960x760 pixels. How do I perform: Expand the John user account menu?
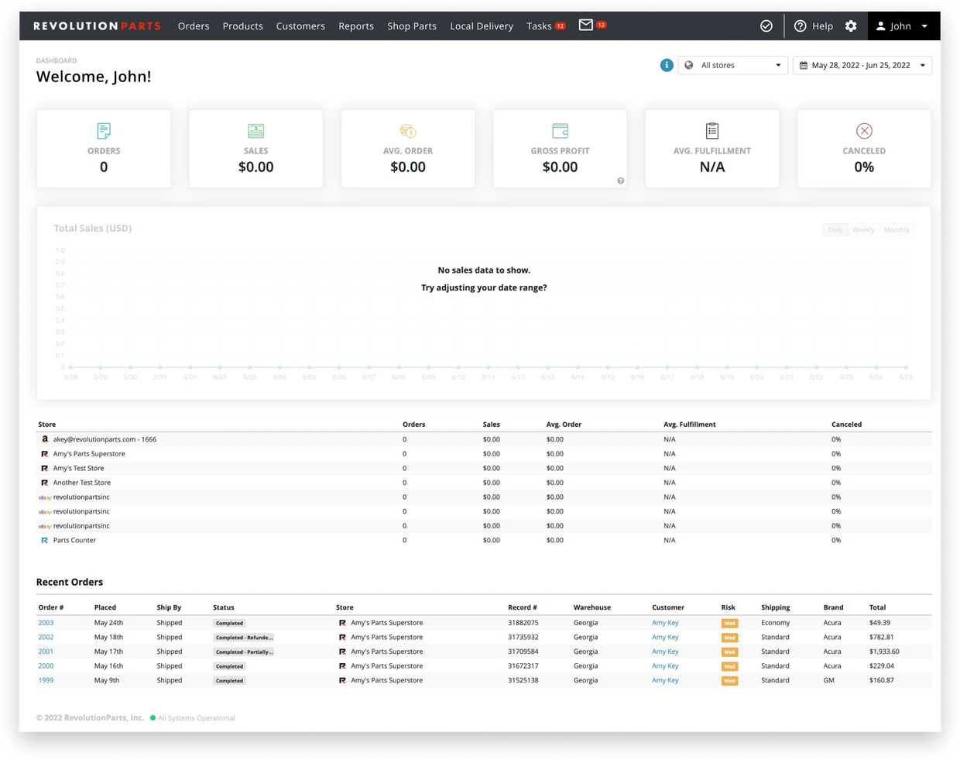point(902,26)
